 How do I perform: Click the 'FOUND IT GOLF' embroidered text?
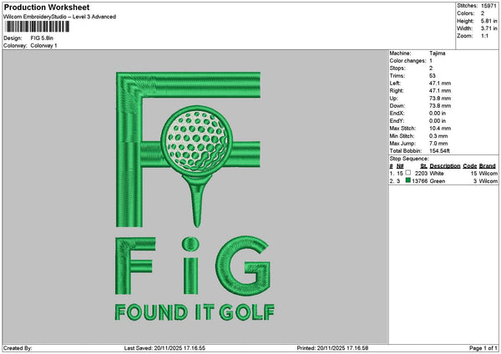(x=195, y=312)
